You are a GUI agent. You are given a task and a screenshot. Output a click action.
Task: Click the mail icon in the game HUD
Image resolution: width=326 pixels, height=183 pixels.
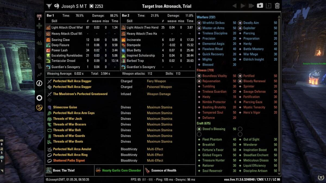pos(2,140)
